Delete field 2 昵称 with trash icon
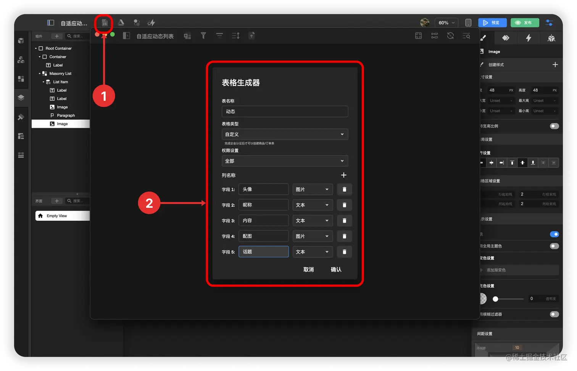Screen dimensions: 577x371 click(344, 205)
